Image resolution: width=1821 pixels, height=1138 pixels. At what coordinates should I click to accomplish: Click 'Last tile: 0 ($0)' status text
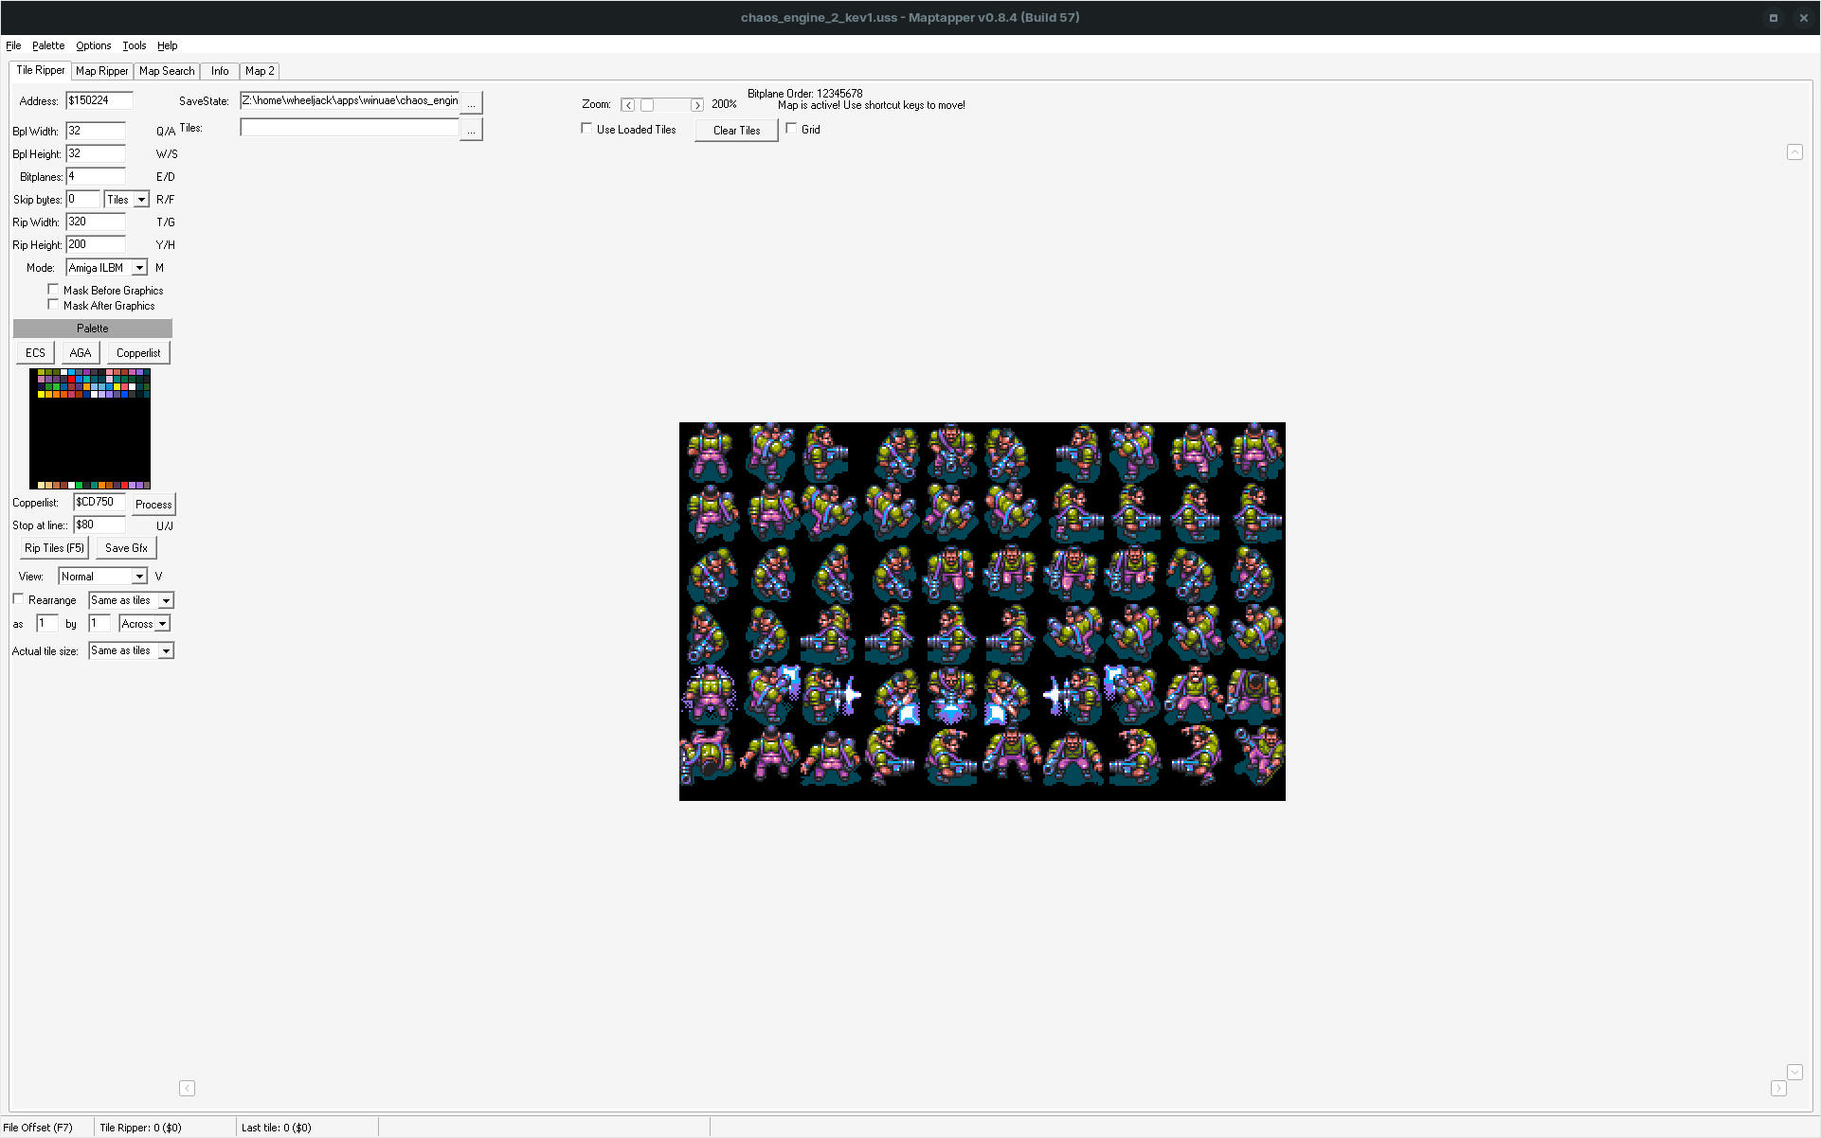[276, 1128]
